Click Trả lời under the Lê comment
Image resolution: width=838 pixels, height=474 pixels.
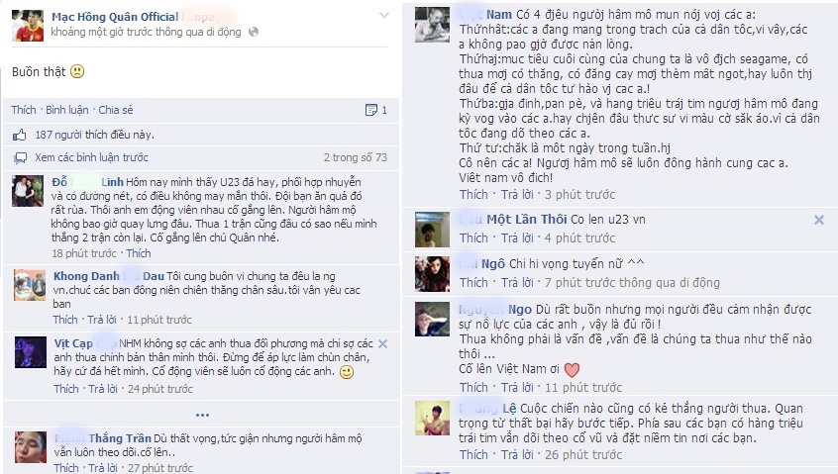point(517,455)
